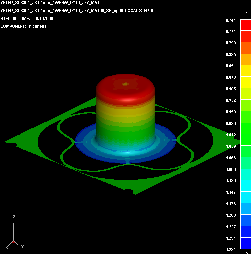Viewport: 251px width, 254px height.
Task: Select the legend value 0.878
Action: [x=231, y=77]
